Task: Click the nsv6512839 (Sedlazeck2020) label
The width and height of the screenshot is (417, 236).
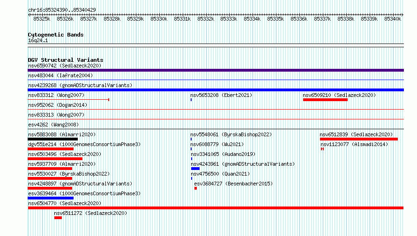Action: tap(356, 134)
